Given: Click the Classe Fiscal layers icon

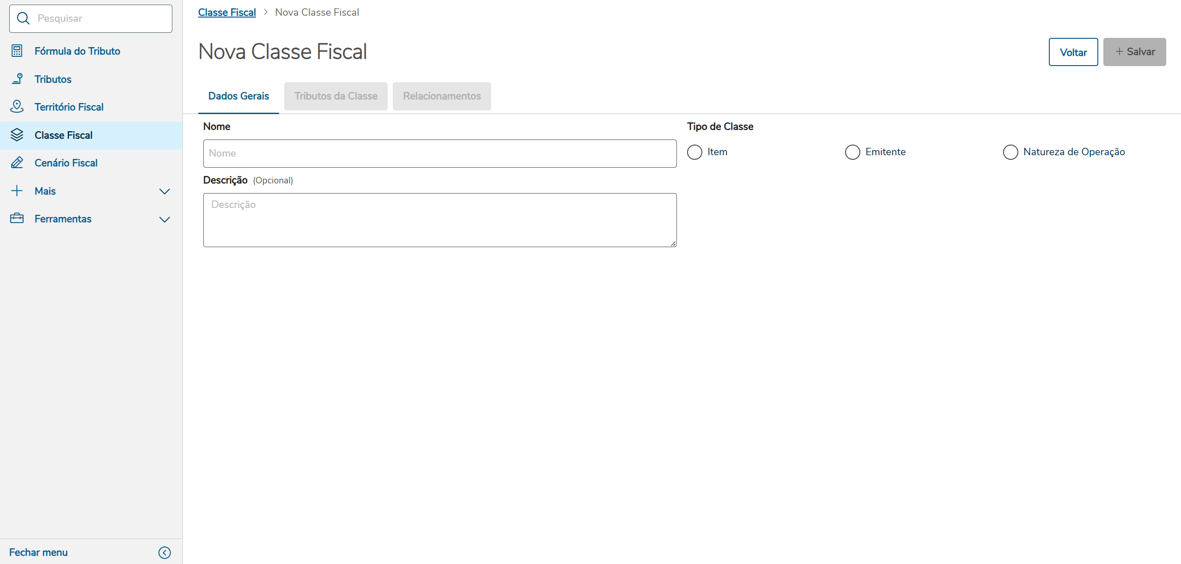Looking at the screenshot, I should pos(17,135).
